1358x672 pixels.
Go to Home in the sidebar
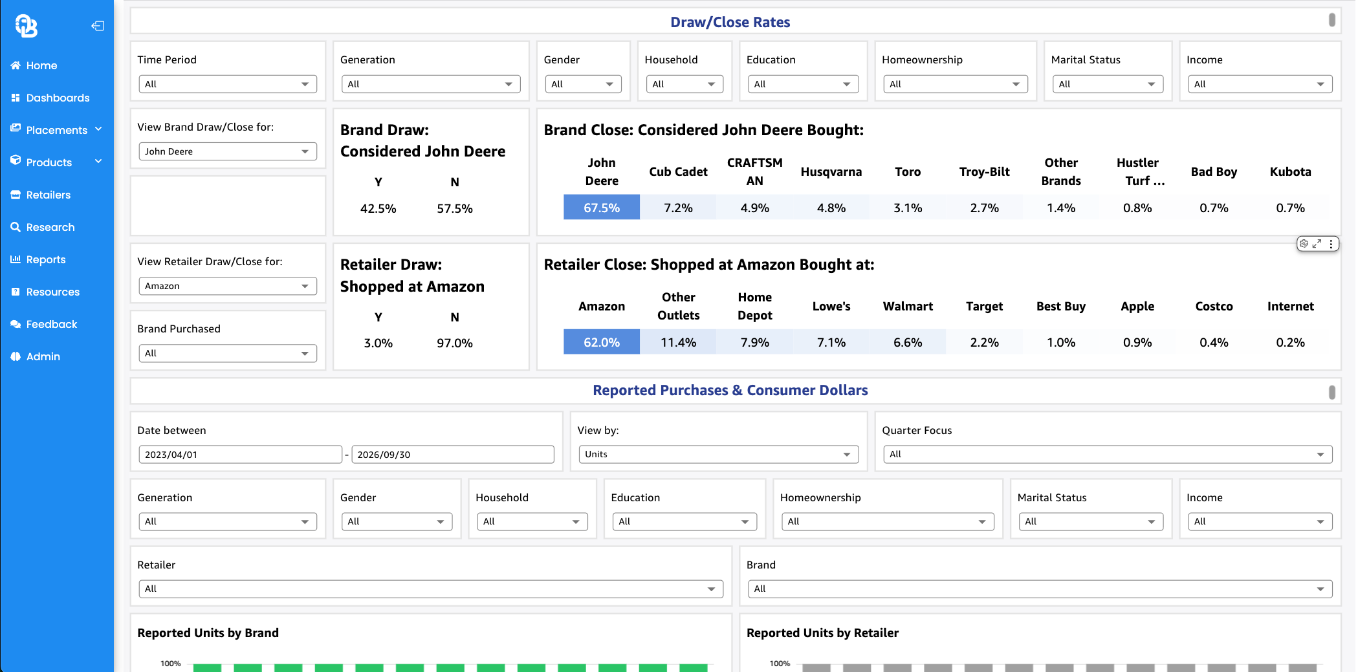[41, 65]
